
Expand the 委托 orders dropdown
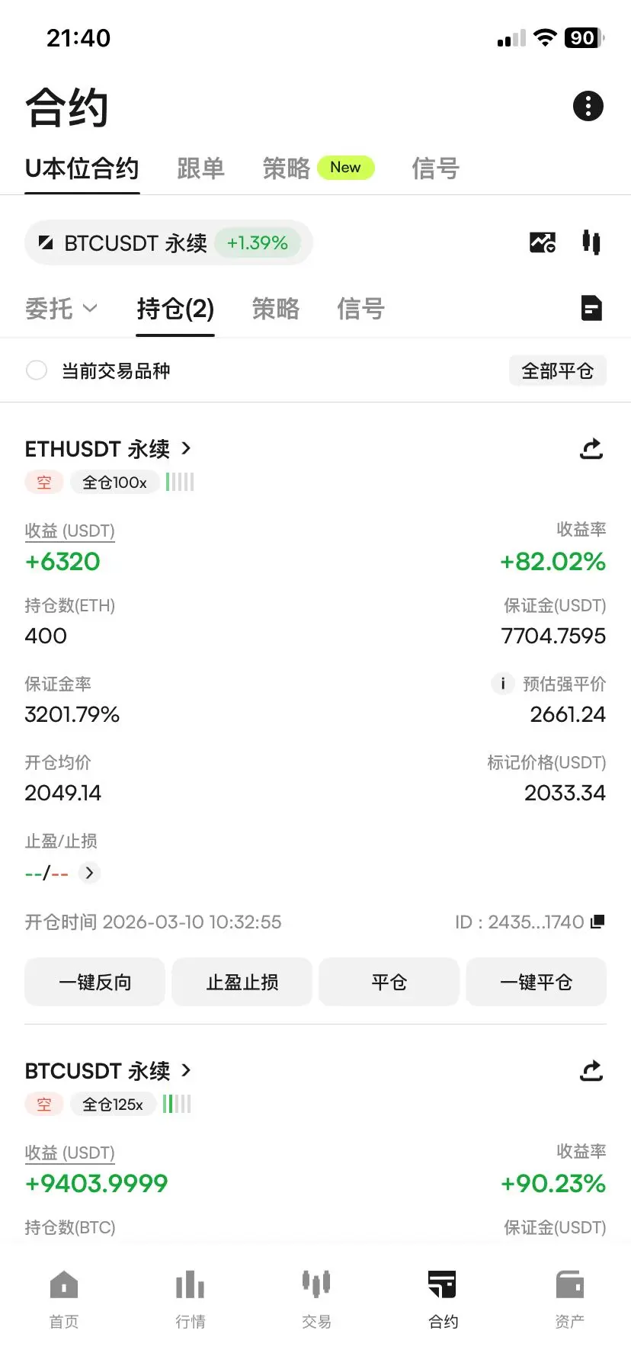(x=62, y=308)
